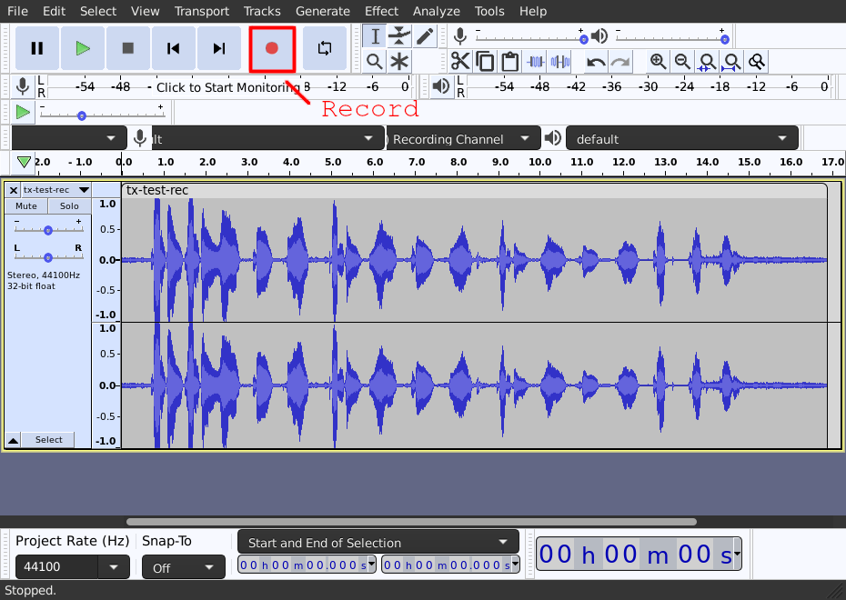
Task: Copy selection with the Copy icon
Action: pyautogui.click(x=485, y=62)
